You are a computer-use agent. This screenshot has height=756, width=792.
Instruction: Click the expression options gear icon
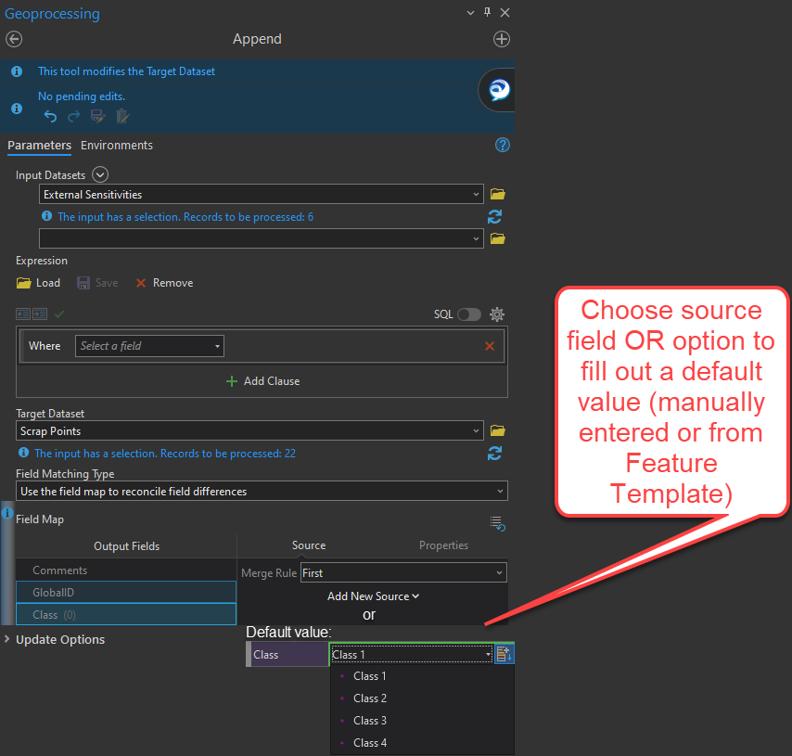(497, 314)
